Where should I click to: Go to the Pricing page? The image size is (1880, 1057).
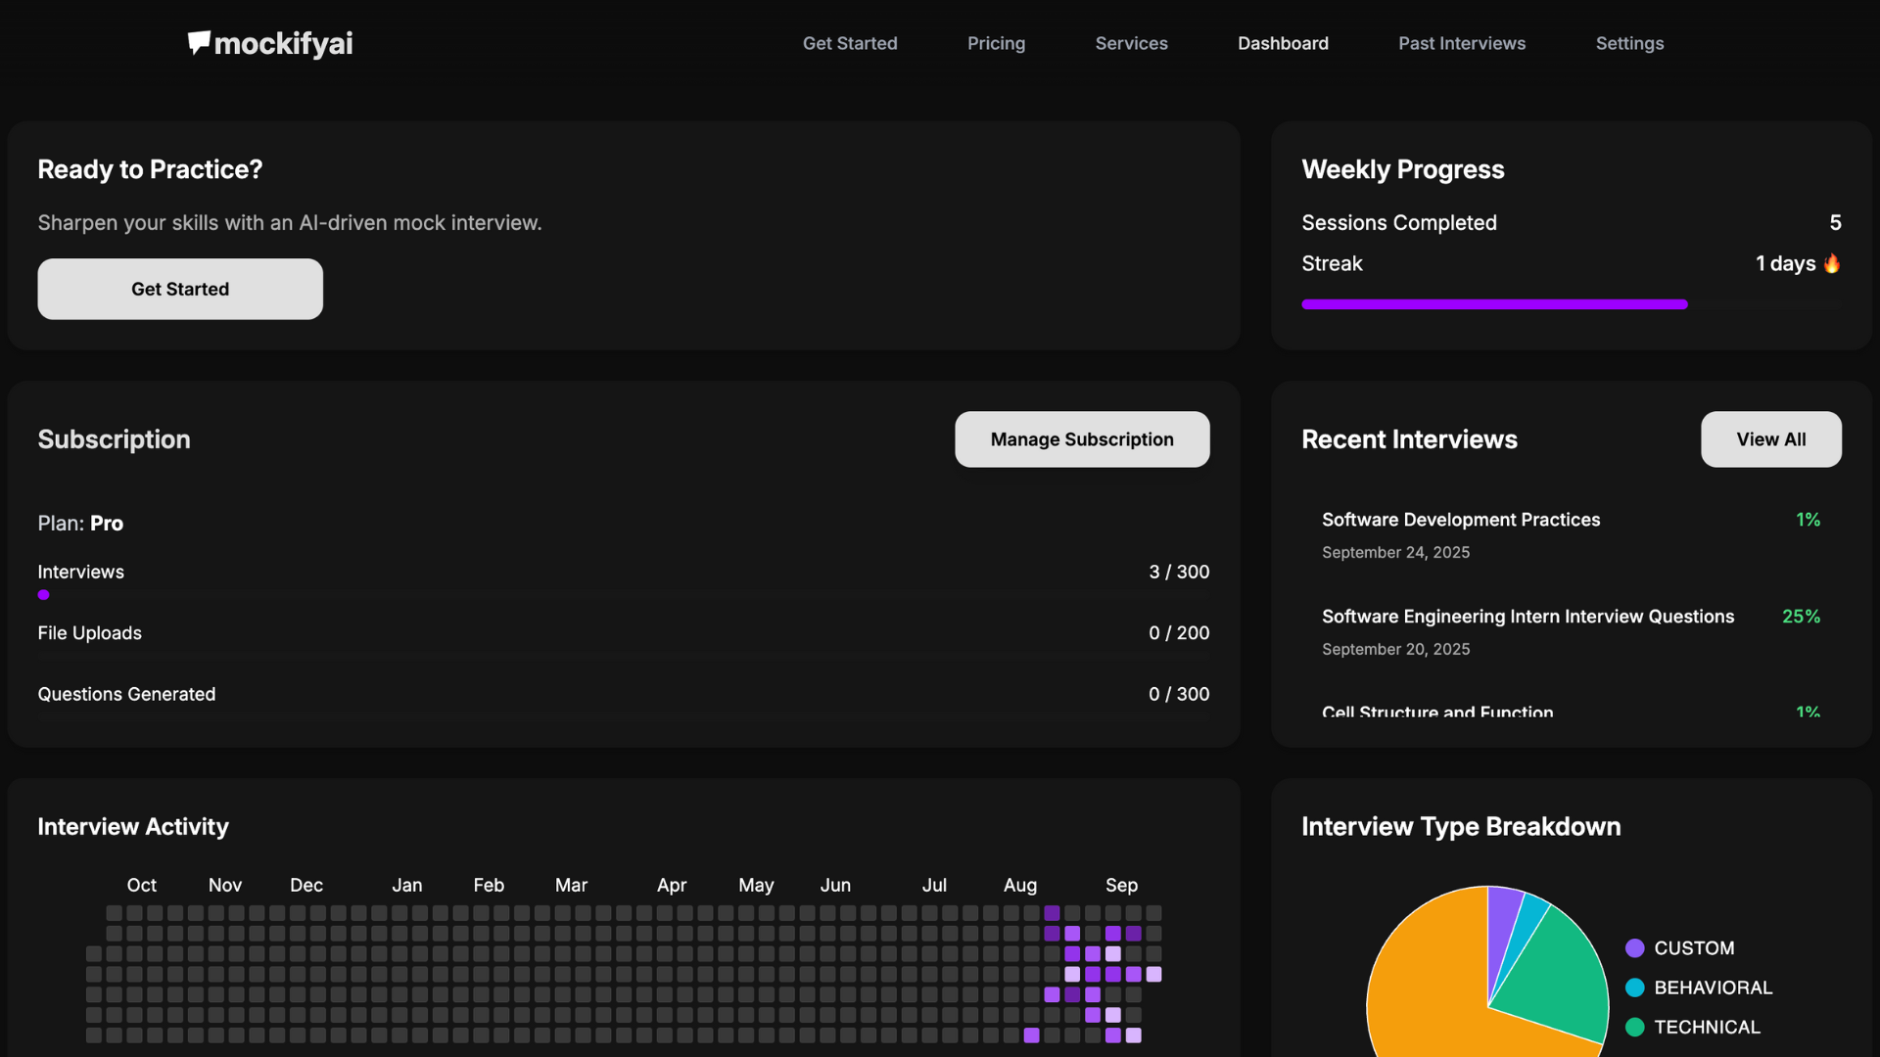coord(996,43)
